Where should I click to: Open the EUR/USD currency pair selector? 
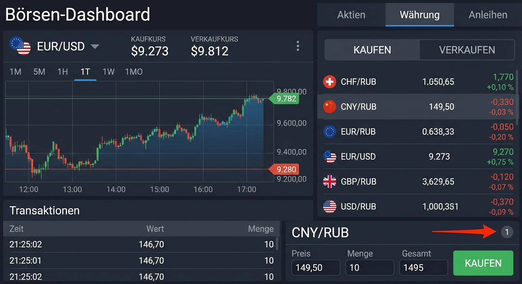[95, 46]
